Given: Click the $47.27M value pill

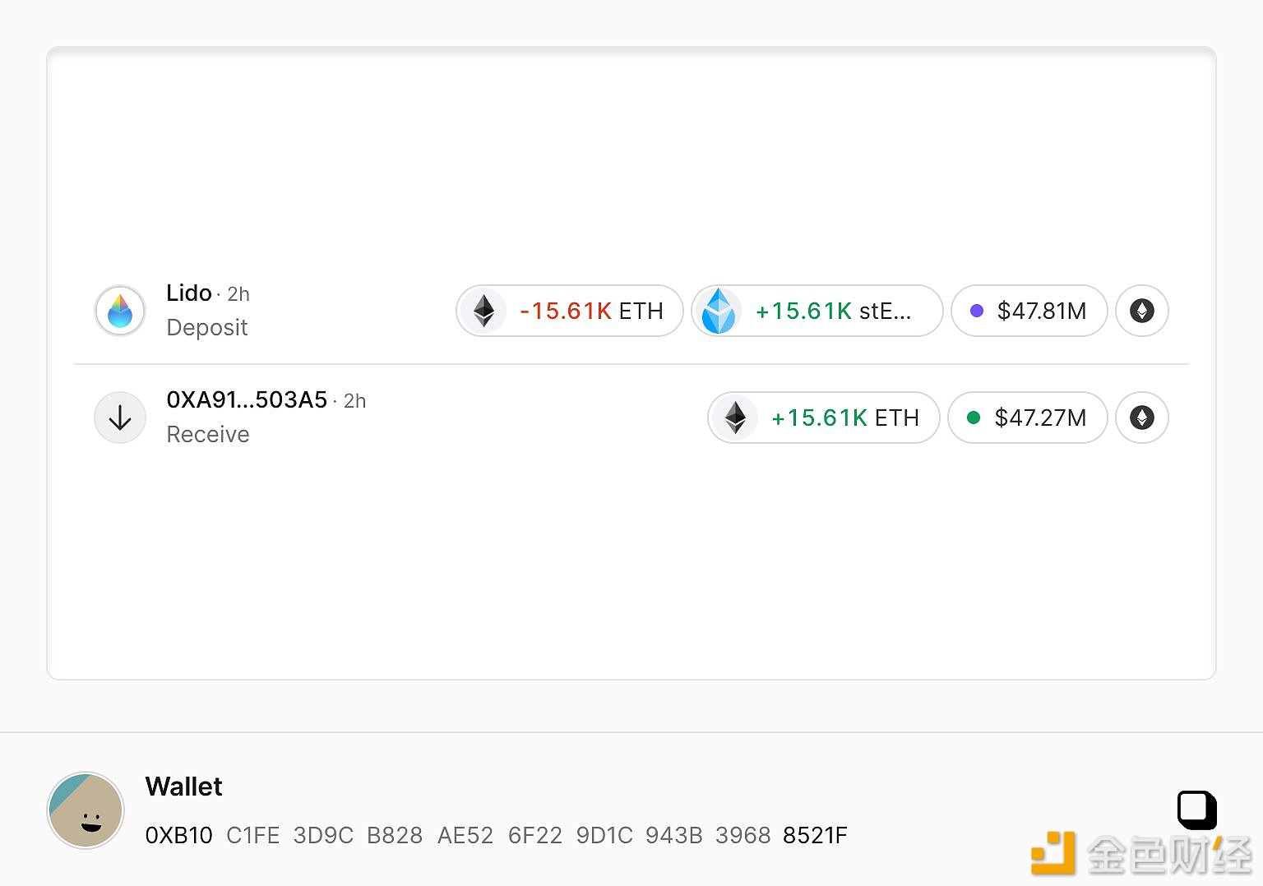Looking at the screenshot, I should pyautogui.click(x=1028, y=418).
